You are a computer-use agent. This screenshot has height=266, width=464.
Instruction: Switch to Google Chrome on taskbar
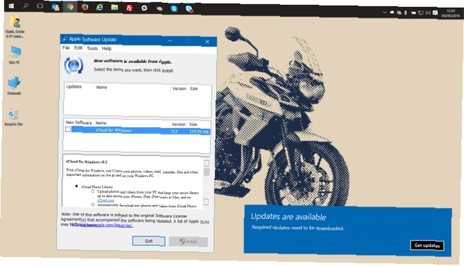(70, 6)
